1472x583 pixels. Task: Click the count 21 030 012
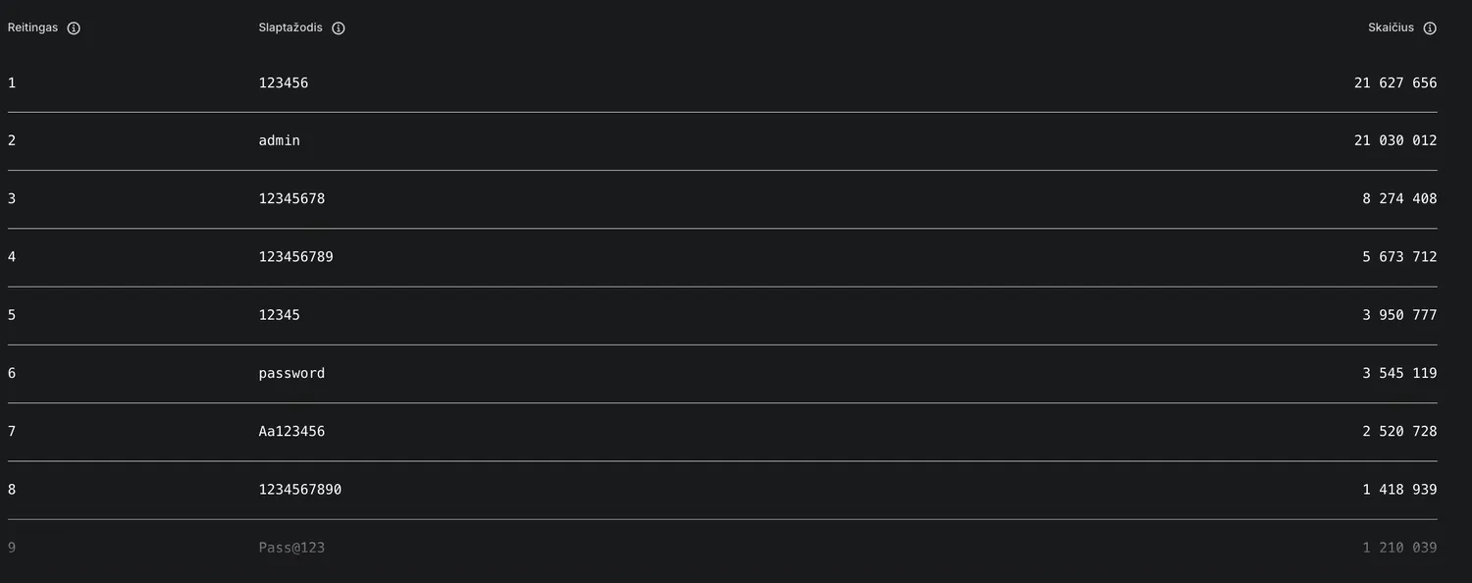point(1395,141)
